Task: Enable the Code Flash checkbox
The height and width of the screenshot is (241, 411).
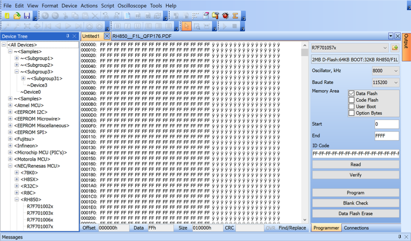Action: [x=351, y=100]
